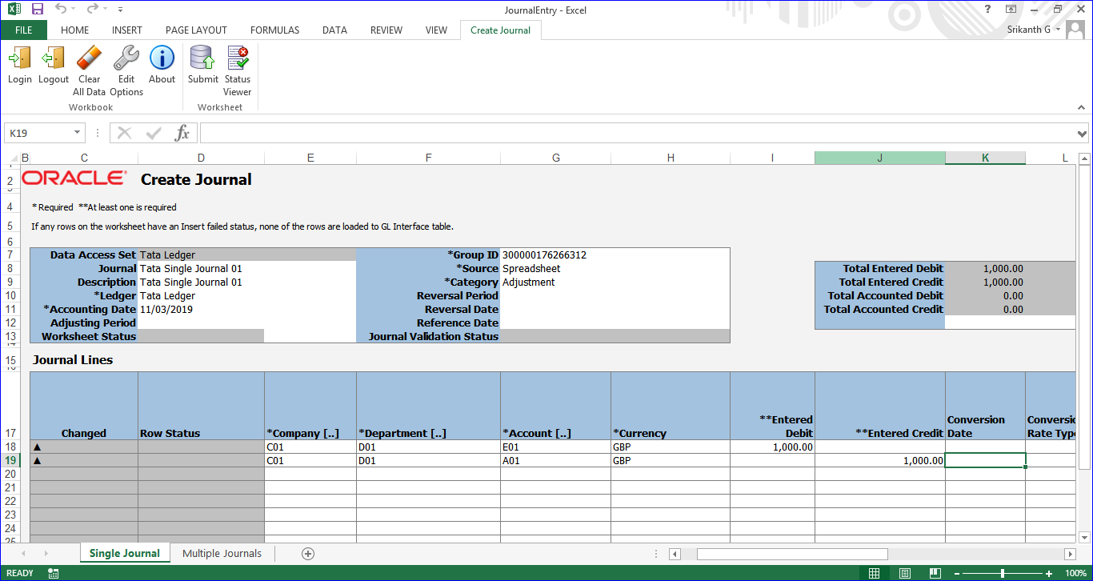
Task: Open Customize Quick Access Toolbar dropdown
Action: (120, 10)
